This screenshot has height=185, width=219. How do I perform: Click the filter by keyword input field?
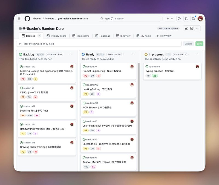82,44
